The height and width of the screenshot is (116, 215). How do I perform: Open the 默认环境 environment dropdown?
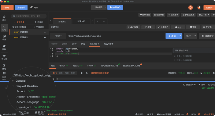click(x=204, y=15)
